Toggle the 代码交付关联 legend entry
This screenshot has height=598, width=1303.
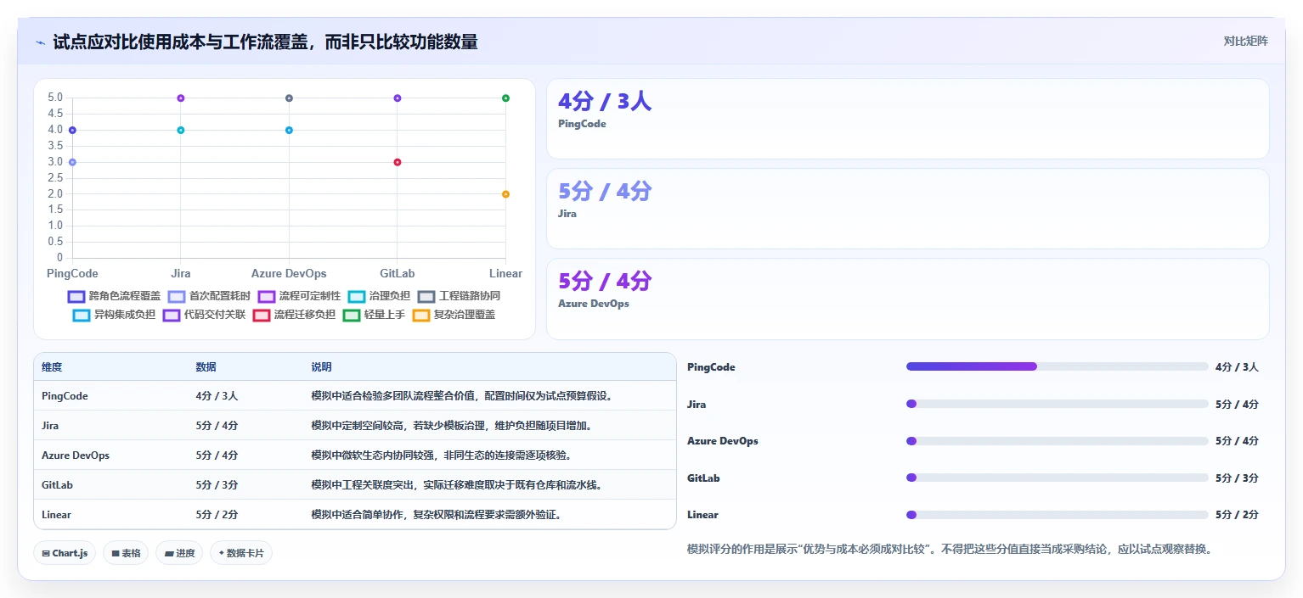tap(205, 315)
